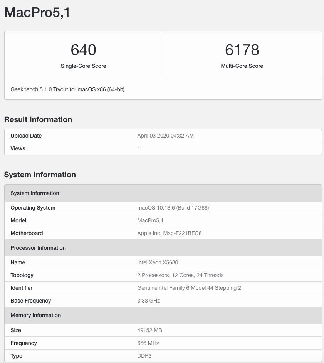Click the Model row label
Viewport: 324px width, 363px height.
coord(18,220)
